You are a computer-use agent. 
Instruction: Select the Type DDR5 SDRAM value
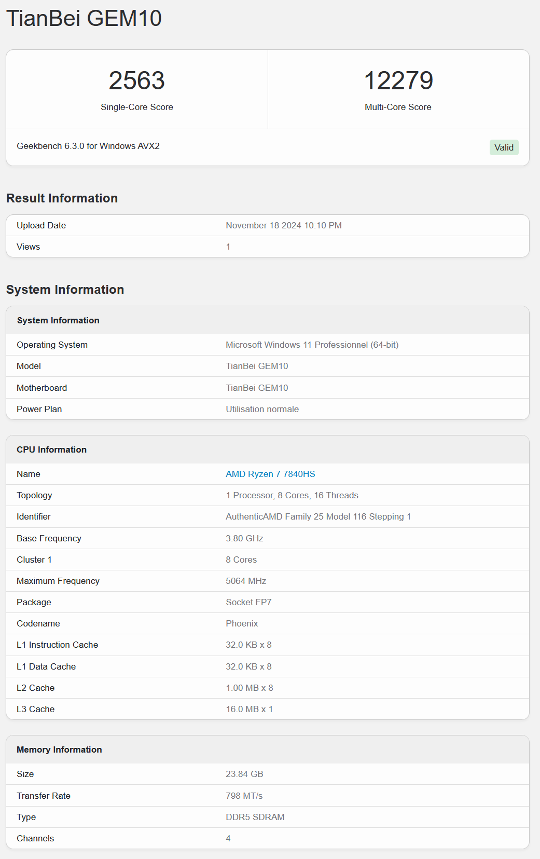[x=255, y=817]
